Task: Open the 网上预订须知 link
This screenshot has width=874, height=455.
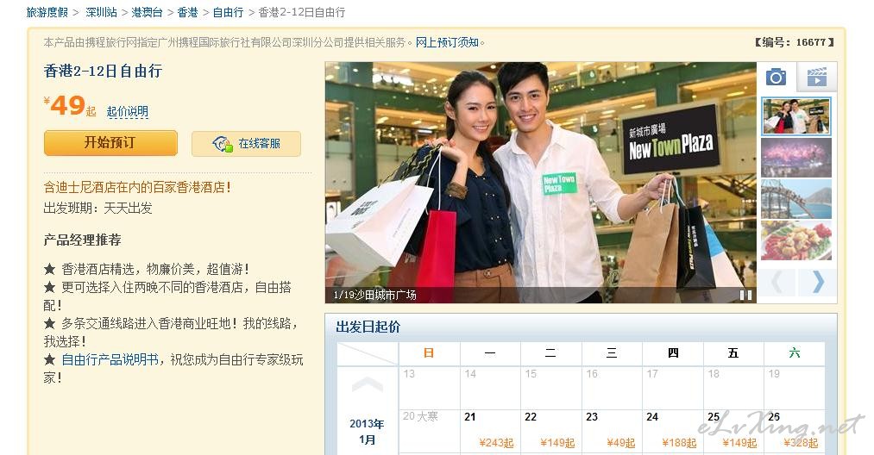Action: tap(448, 42)
